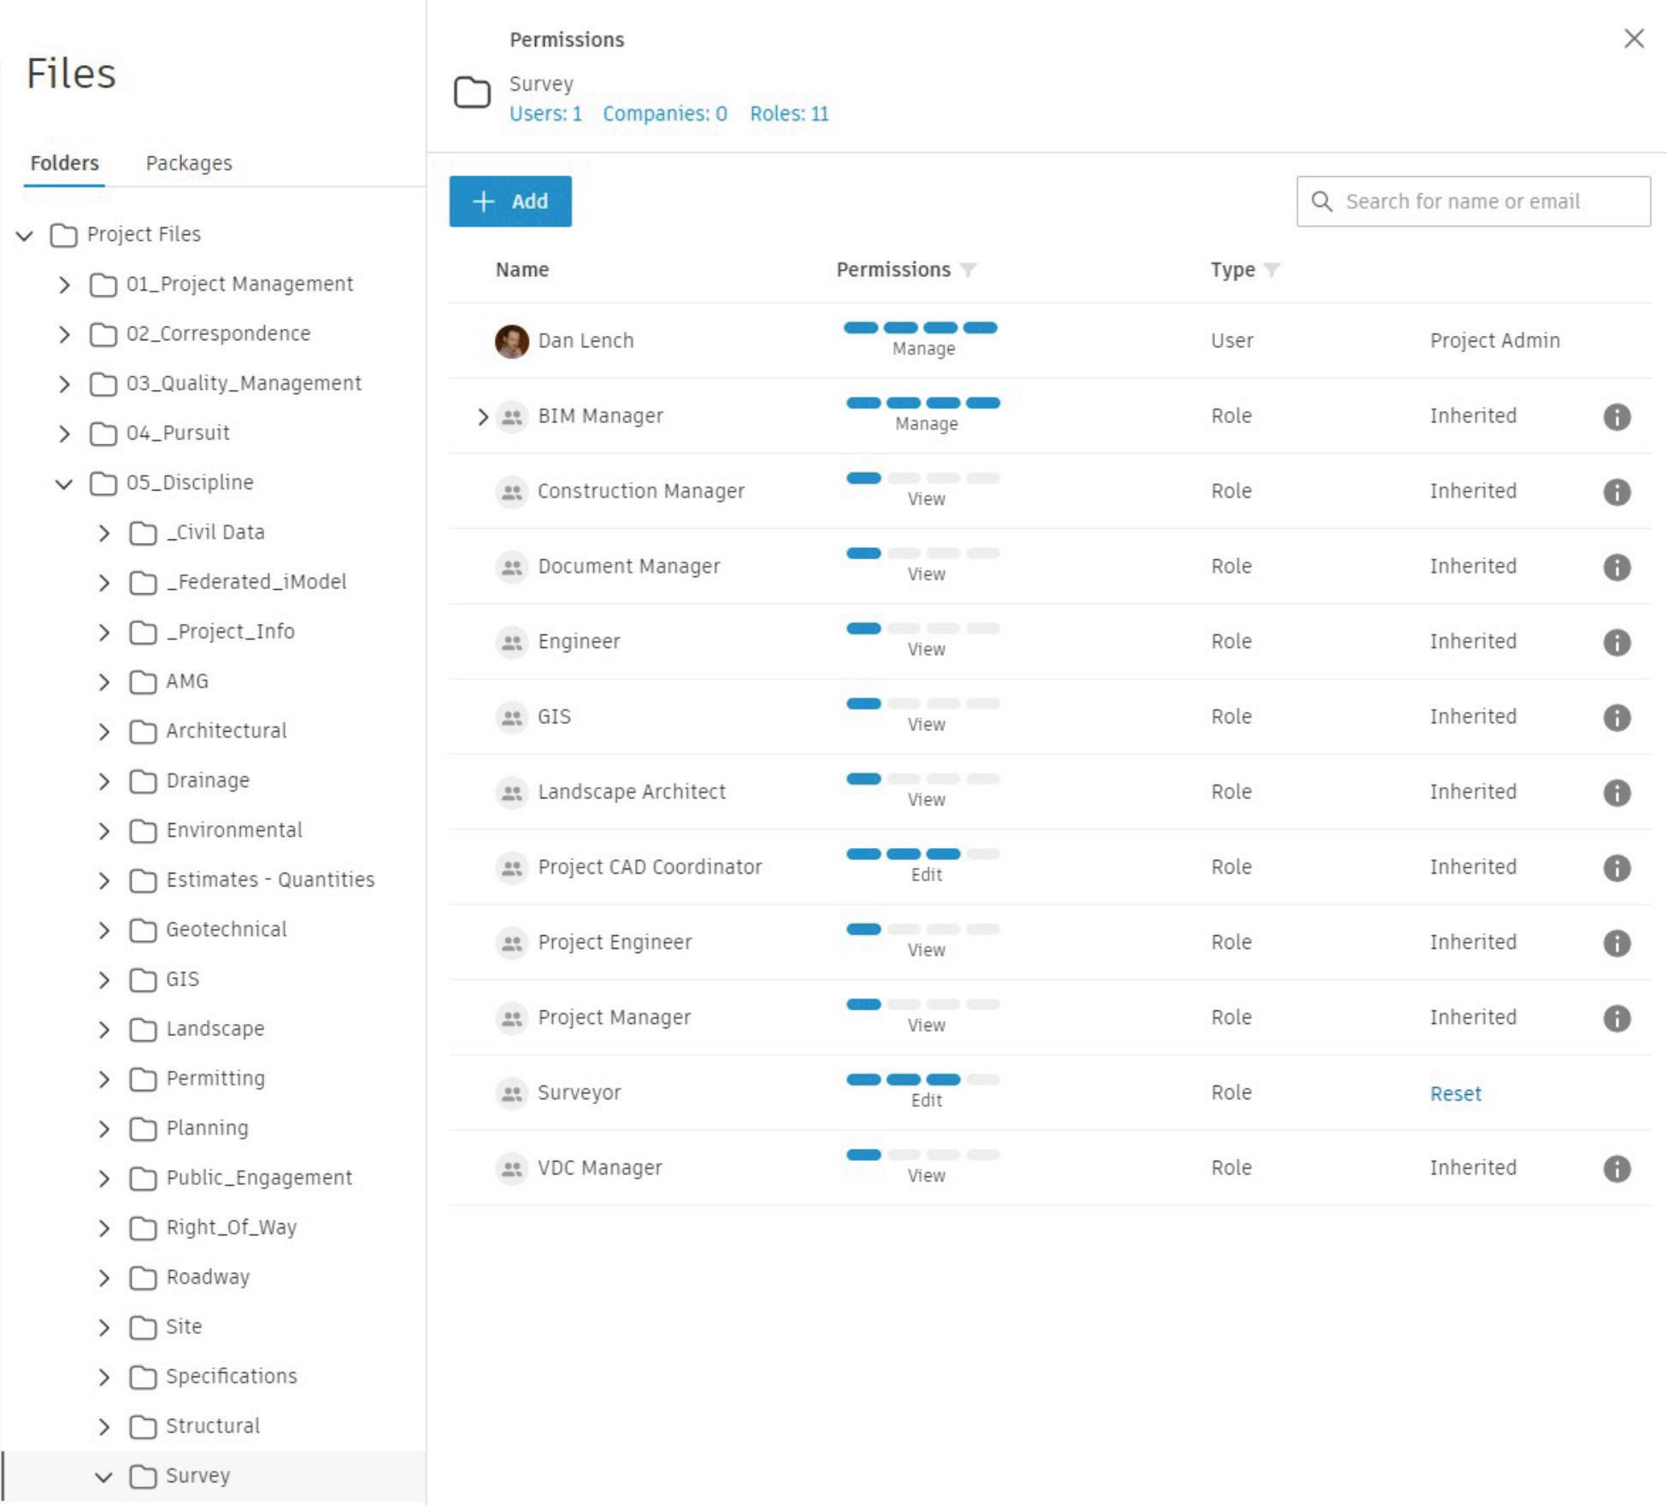Screen dimensions: 1667x1507
Task: Open the Roles: 11 link
Action: pyautogui.click(x=789, y=114)
